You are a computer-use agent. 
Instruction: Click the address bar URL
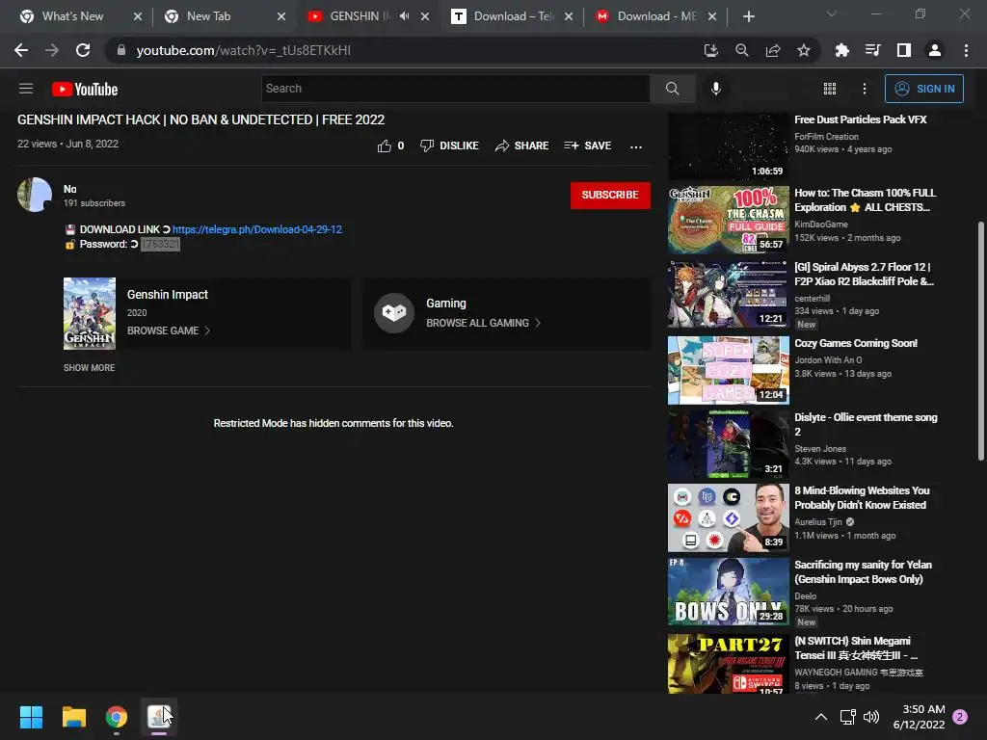click(x=244, y=50)
